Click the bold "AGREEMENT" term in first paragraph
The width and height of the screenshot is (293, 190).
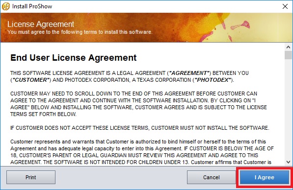pos(189,73)
